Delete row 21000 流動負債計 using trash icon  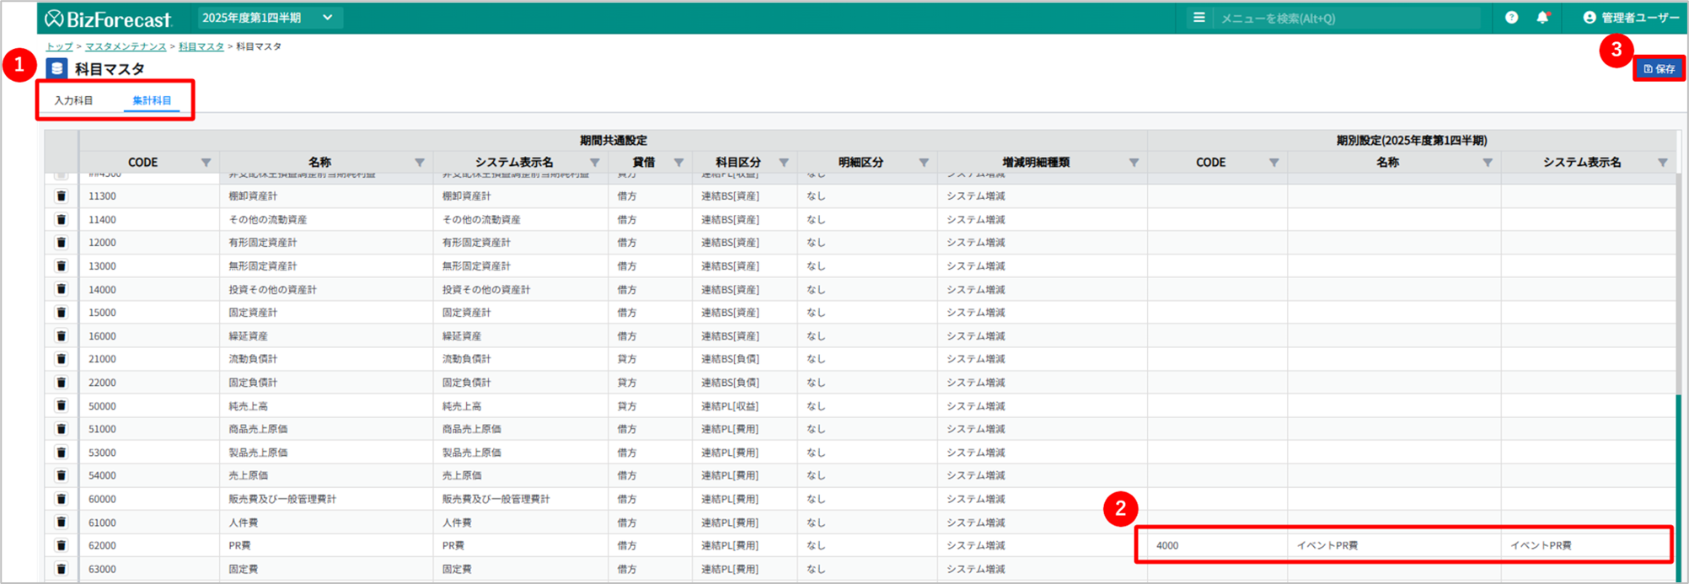click(62, 359)
